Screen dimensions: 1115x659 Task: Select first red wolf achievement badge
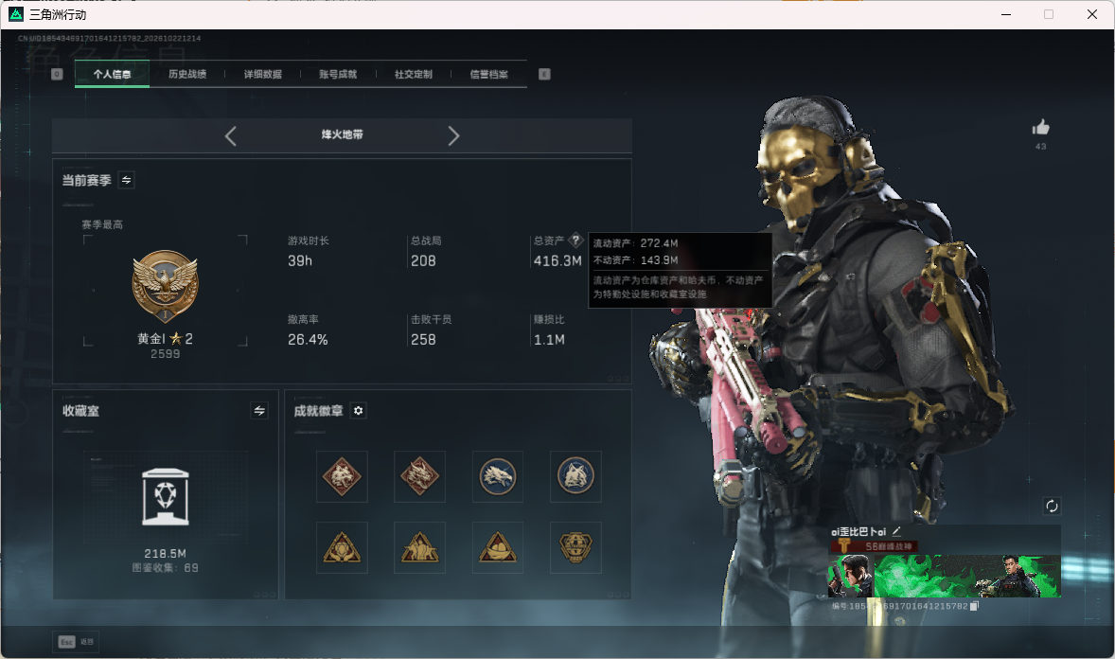[342, 476]
